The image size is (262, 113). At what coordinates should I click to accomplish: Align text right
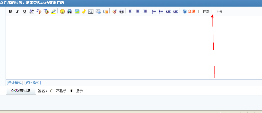click(145, 11)
